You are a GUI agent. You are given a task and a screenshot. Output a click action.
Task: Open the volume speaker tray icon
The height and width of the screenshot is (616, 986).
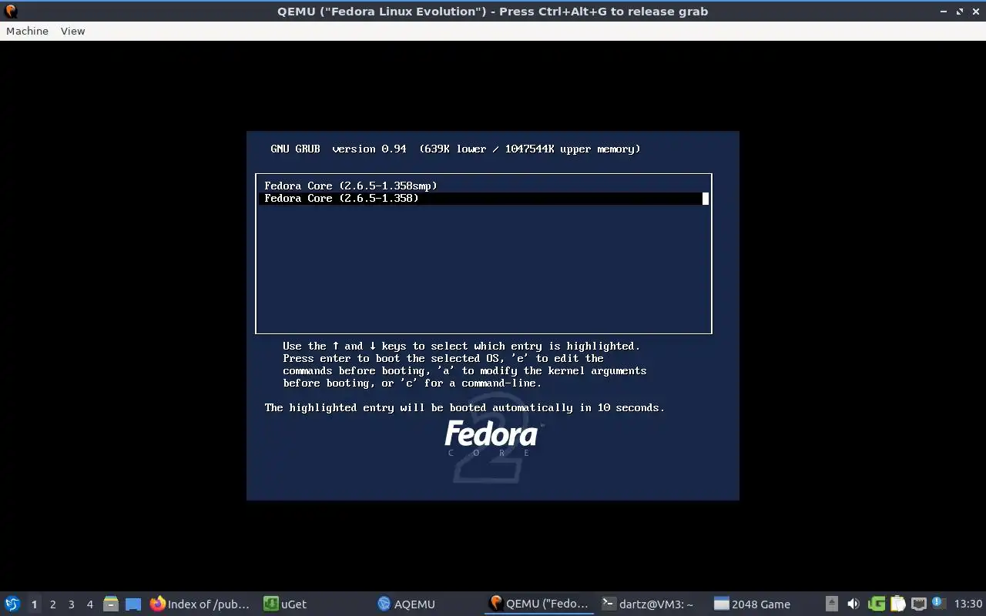coord(854,604)
